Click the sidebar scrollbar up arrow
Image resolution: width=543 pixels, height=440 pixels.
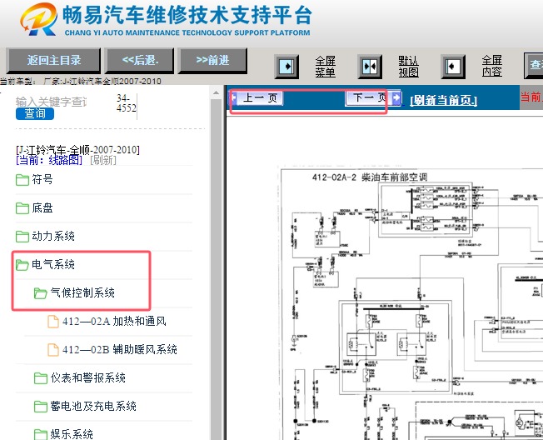click(x=216, y=92)
